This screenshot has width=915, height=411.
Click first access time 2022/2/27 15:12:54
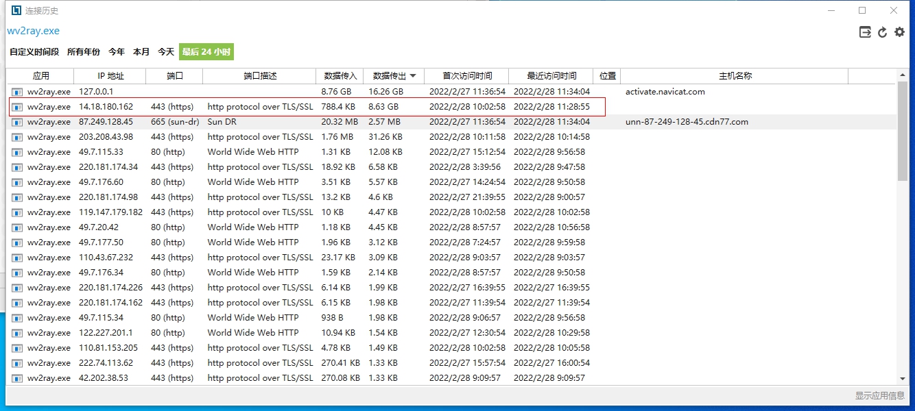pos(468,152)
